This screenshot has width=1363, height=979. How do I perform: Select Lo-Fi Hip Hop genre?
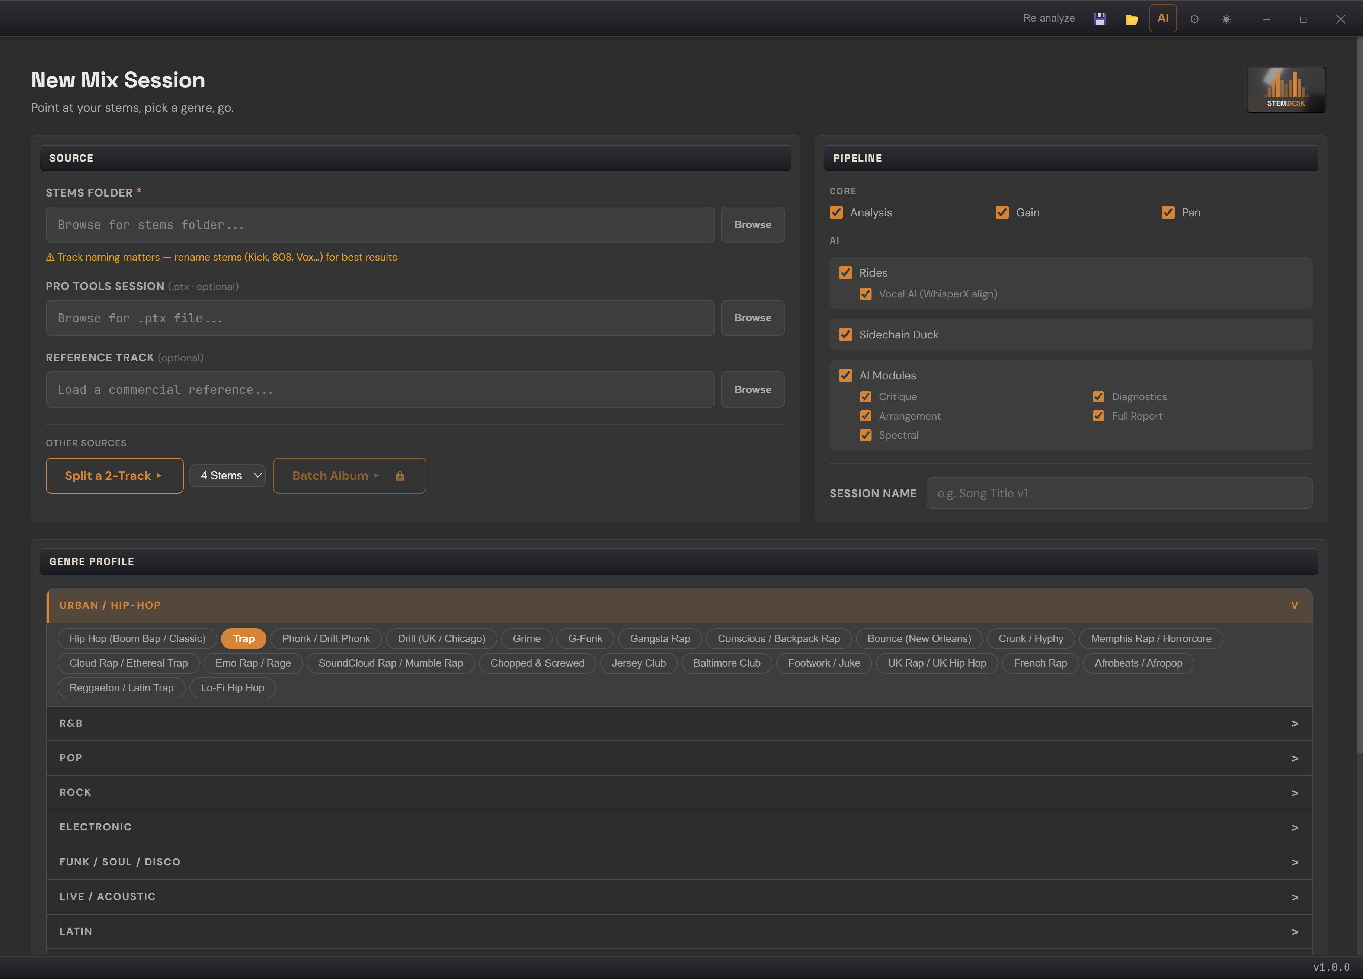point(233,688)
